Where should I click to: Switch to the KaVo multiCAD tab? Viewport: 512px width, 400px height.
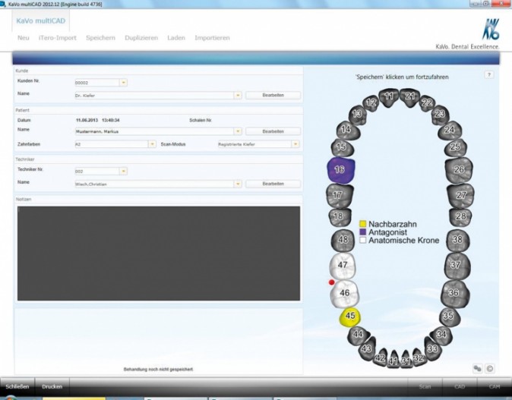(x=41, y=21)
